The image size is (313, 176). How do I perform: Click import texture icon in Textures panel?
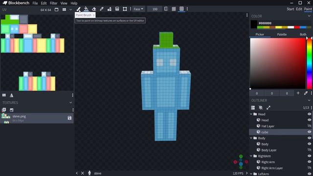tap(4, 110)
